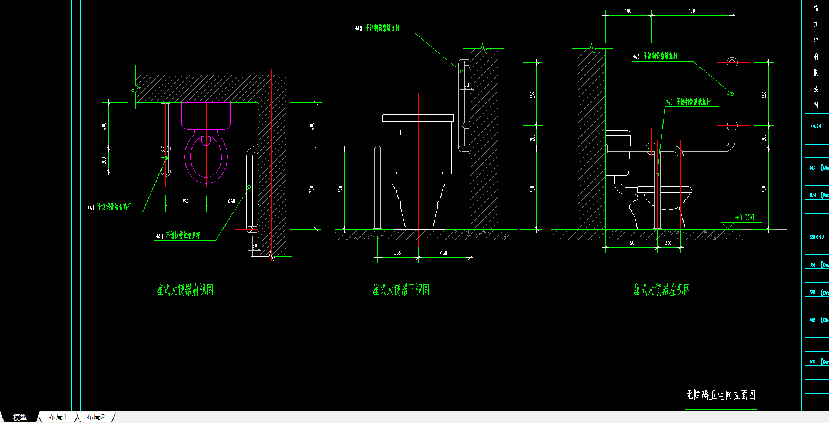Click the '无障碍卫生间立面图' drawing title
Viewport: 829px width, 423px height.
721,395
